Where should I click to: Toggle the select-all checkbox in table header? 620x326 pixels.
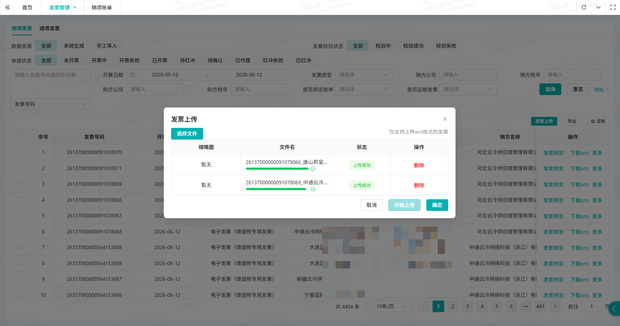[x=22, y=137]
